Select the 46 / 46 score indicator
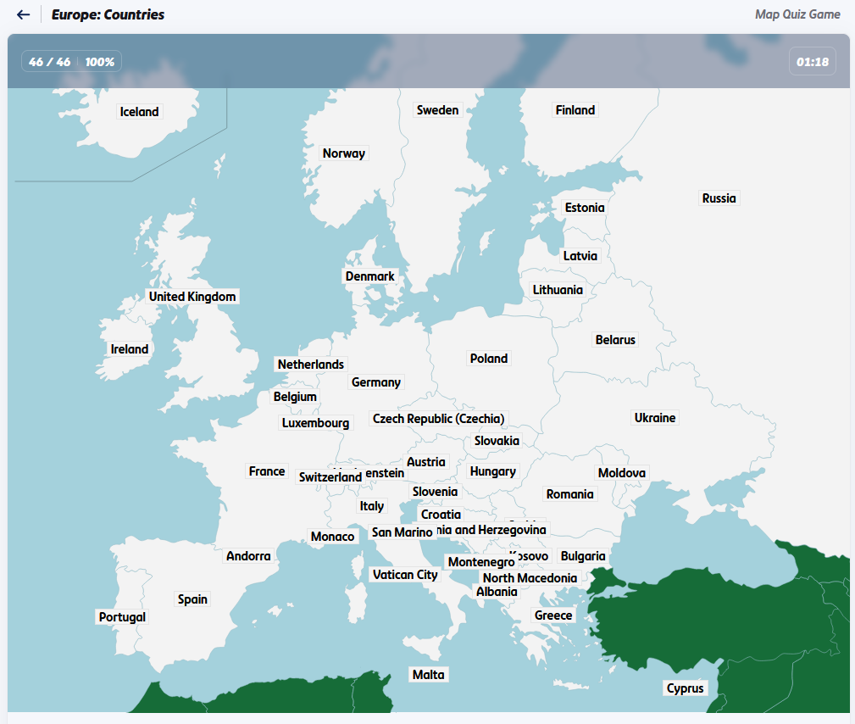The height and width of the screenshot is (724, 855). [50, 62]
